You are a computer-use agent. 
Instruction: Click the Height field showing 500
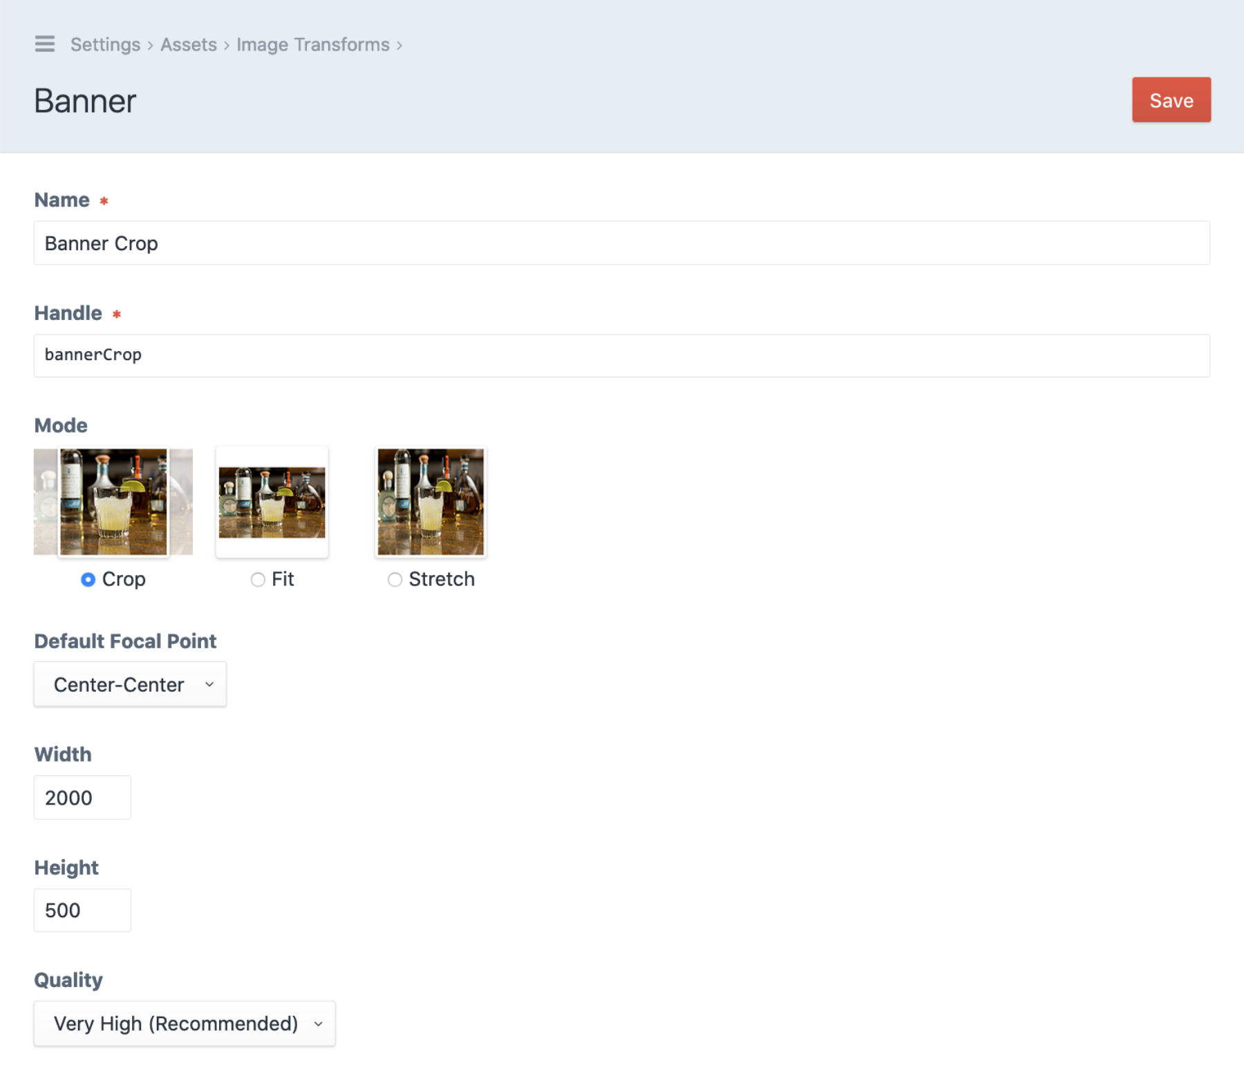click(x=82, y=910)
